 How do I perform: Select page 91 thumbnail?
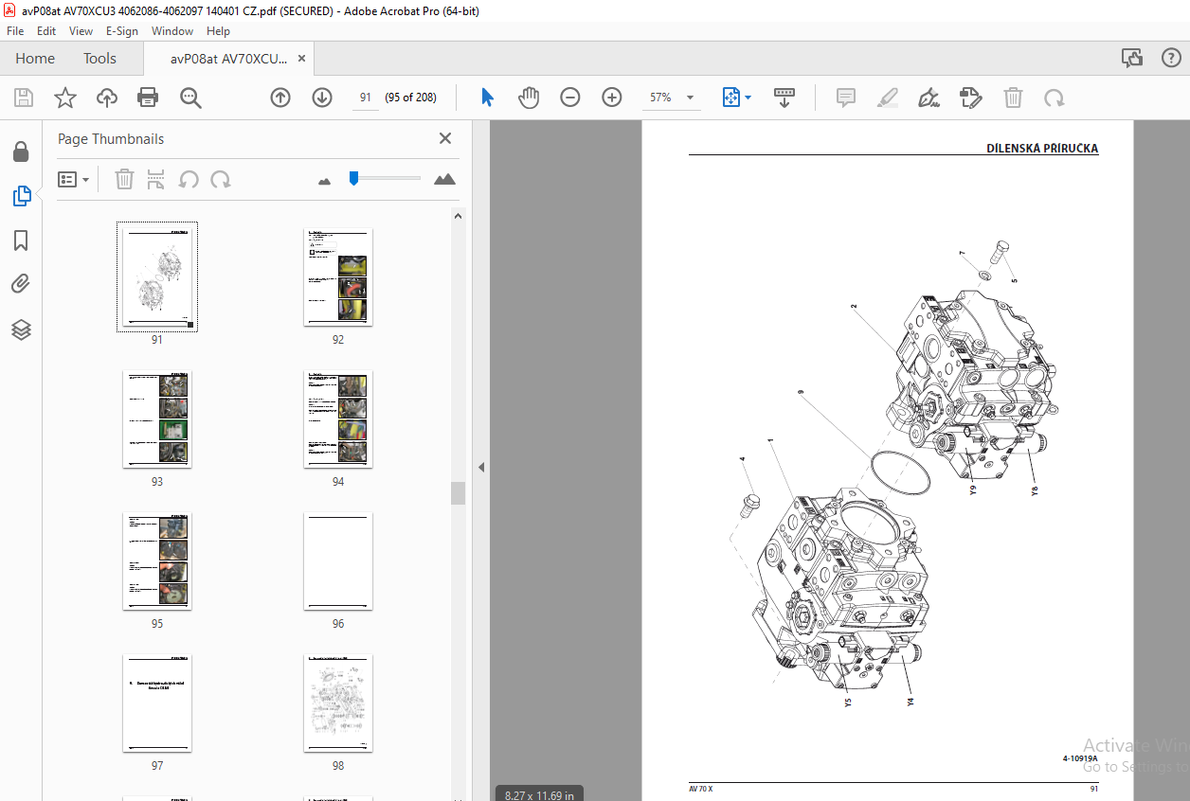157,276
